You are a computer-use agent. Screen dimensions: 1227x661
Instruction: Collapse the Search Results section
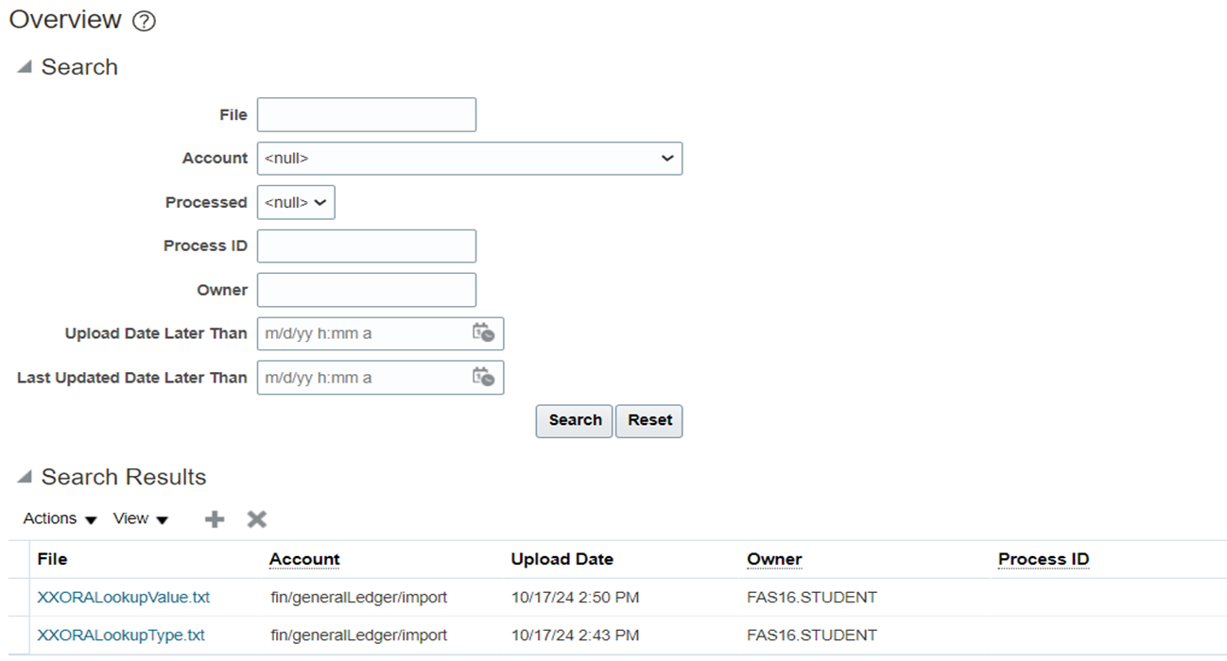24,477
